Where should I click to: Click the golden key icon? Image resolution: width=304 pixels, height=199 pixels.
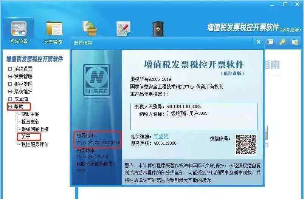point(282,42)
